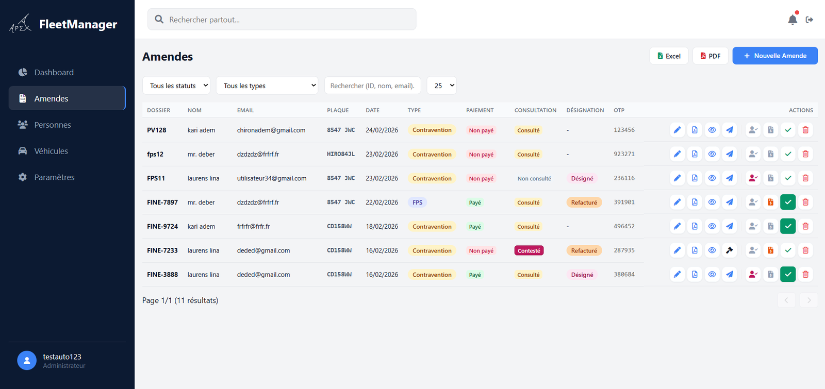Screen dimensions: 825x389
Task: Export table to PDF
Action: (x=711, y=56)
